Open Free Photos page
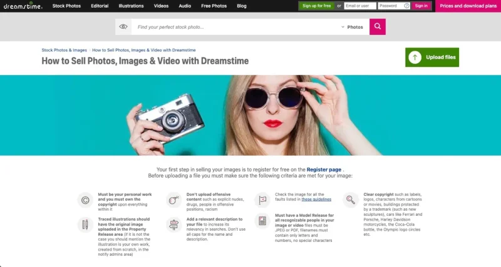The height and width of the screenshot is (267, 501). 214,6
